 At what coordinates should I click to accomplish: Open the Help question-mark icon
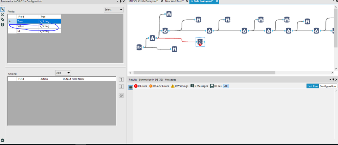tap(2, 25)
